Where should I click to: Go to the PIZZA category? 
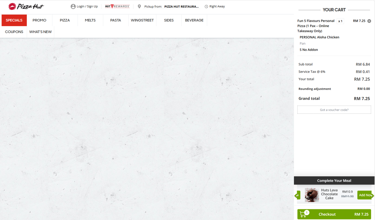click(65, 20)
